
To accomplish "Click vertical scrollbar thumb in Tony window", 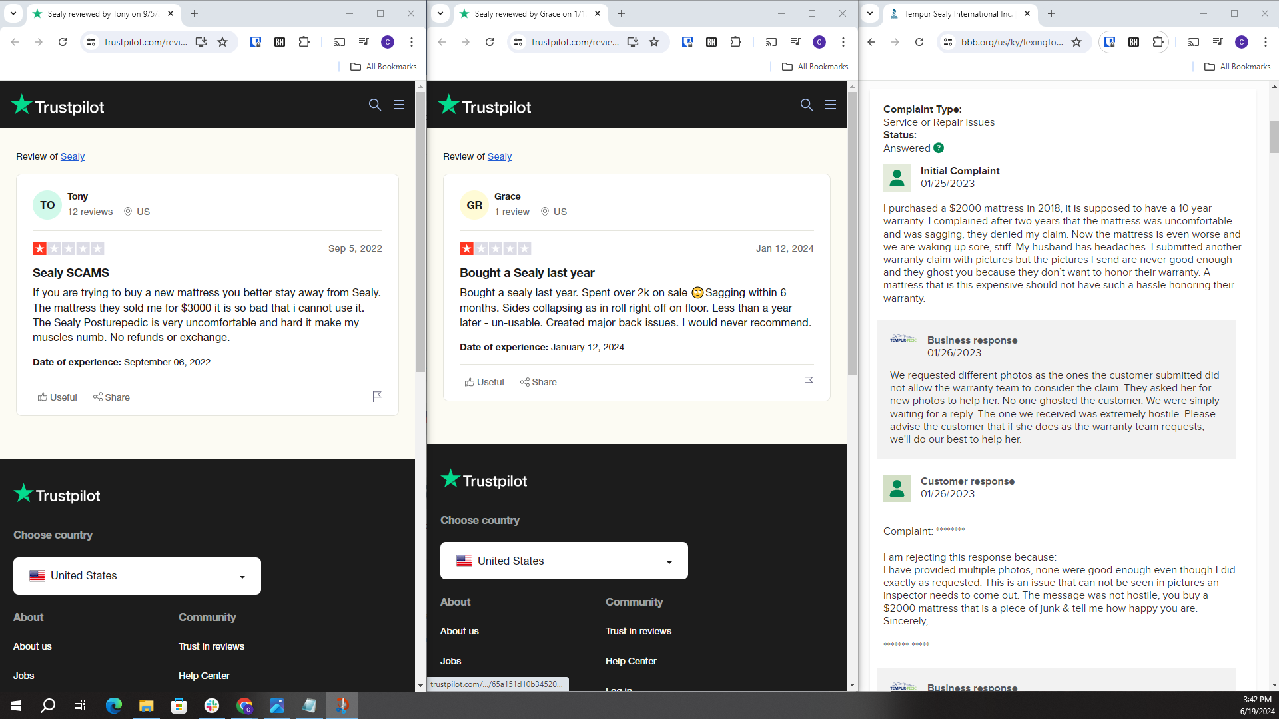I will (420, 232).
